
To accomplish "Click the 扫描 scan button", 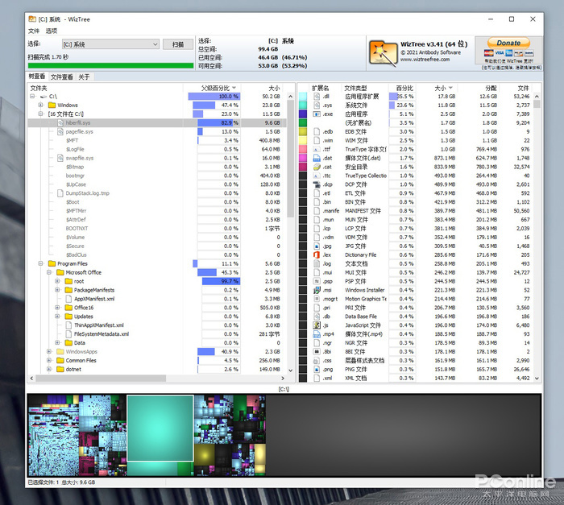I will tap(177, 44).
